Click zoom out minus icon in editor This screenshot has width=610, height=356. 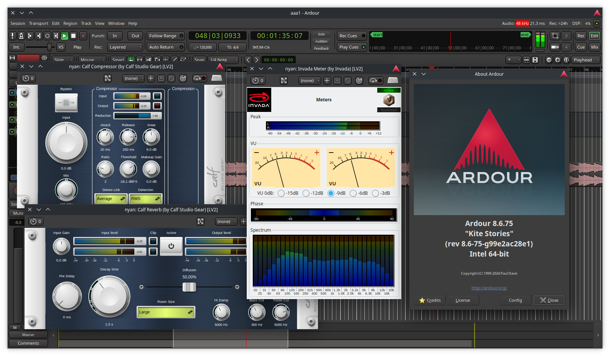pyautogui.click(x=549, y=60)
